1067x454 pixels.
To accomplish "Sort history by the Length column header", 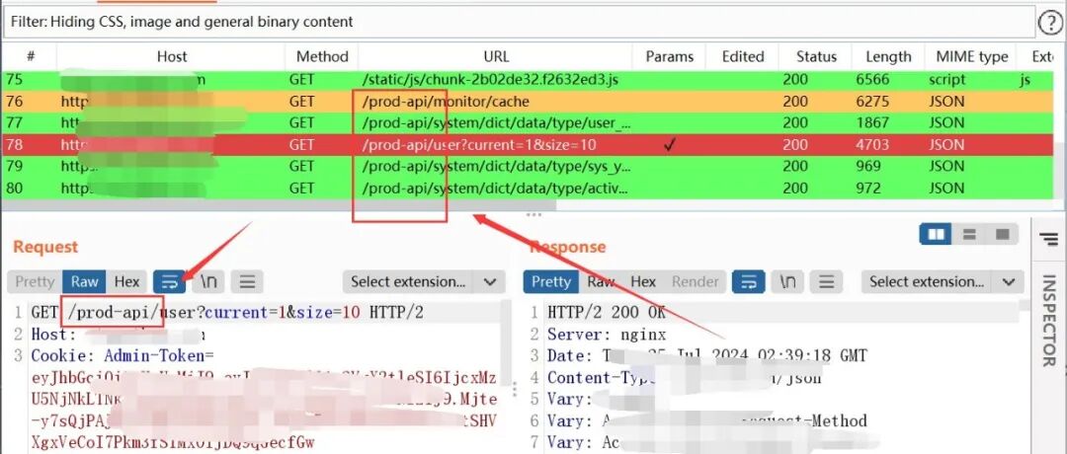I will tap(888, 56).
